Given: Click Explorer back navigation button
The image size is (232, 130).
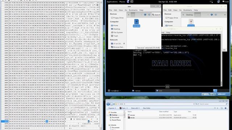Looking at the screenshot, I should (x=108, y=104).
